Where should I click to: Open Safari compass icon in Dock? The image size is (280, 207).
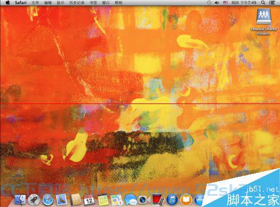(48, 200)
